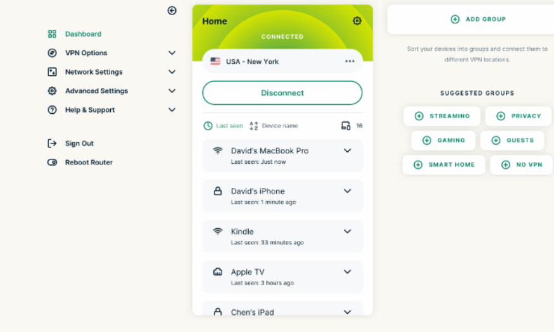Expand Kindle device details
The height and width of the screenshot is (332, 554).
pyautogui.click(x=348, y=231)
